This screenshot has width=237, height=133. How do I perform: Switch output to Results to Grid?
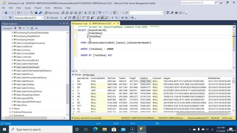coord(102,18)
